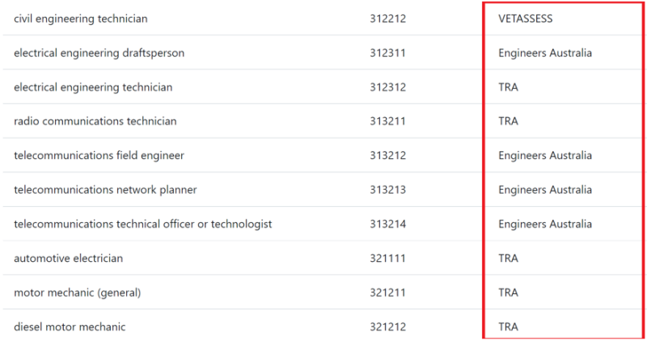This screenshot has width=647, height=341.
Task: Click 'diesel motor mechanic' entry
Action: pyautogui.click(x=70, y=326)
